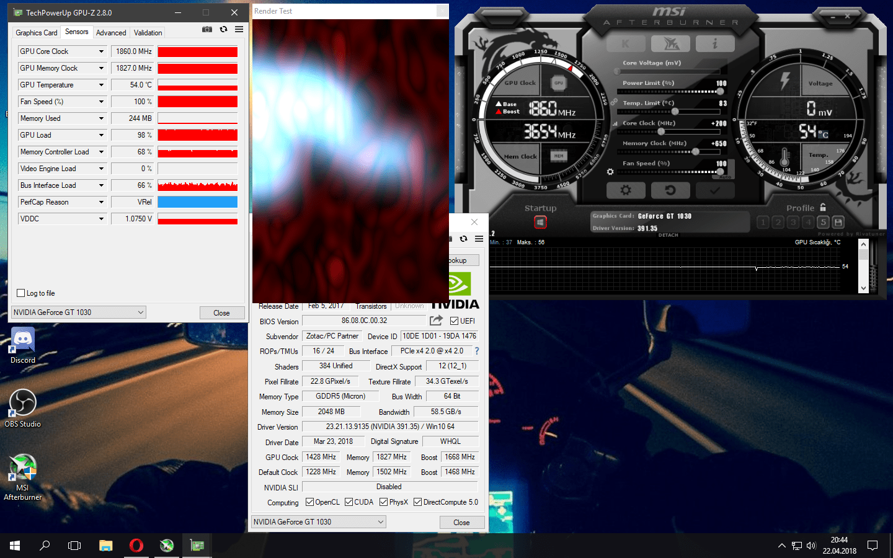Expand the GPU Temperature sensor dropdown
Viewport: 893px width, 558px height.
(x=101, y=85)
